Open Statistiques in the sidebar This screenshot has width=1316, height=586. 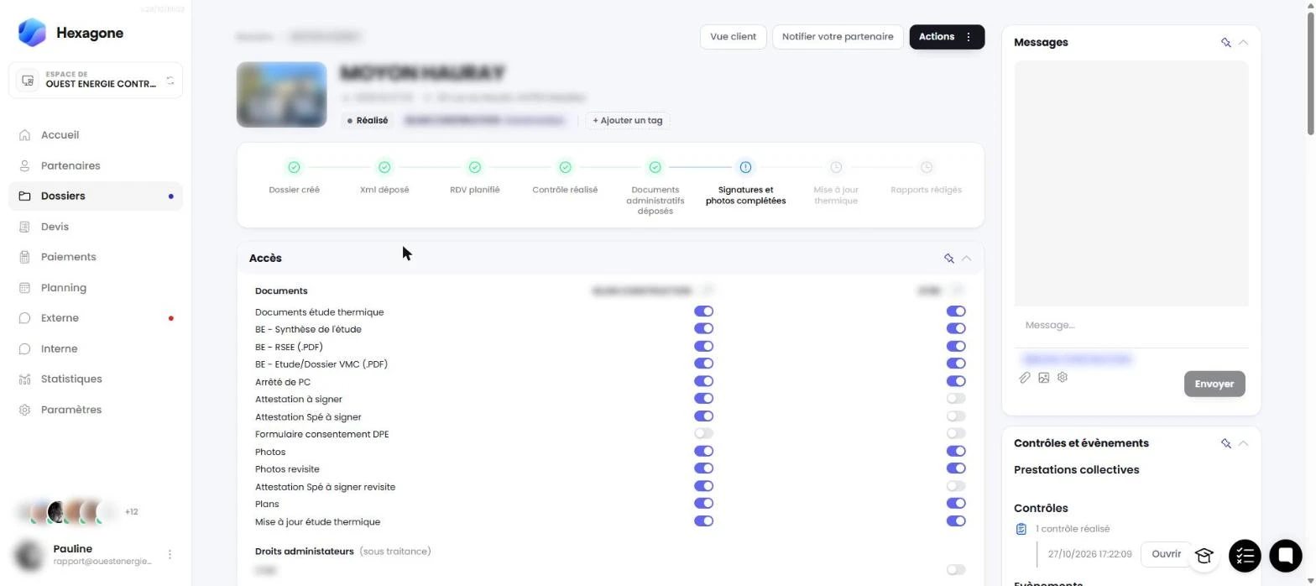96,379
